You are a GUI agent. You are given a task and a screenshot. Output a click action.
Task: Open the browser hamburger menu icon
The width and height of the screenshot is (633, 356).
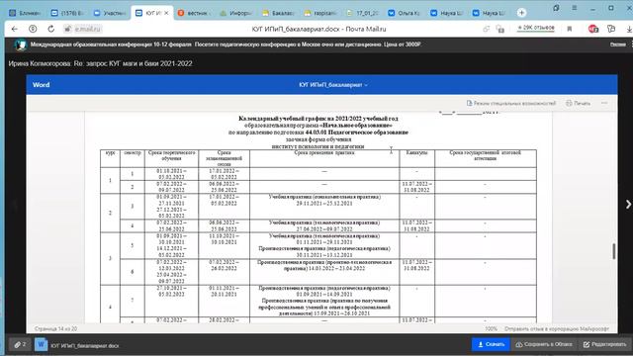[574, 8]
